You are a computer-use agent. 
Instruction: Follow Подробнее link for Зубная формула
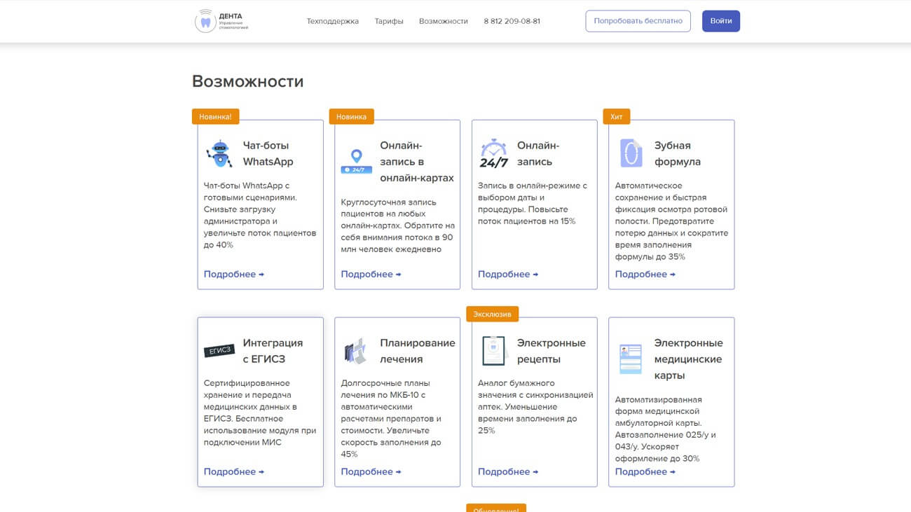[645, 275]
